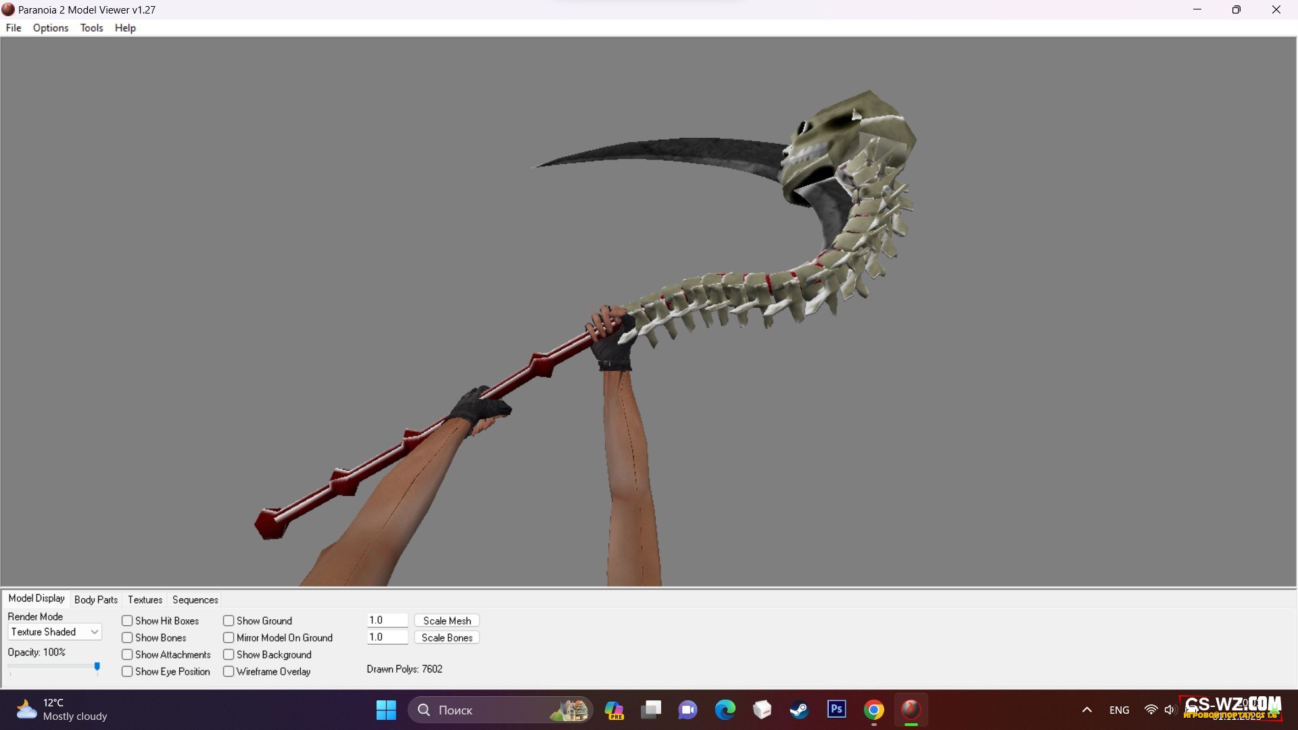Switch to the Textures tab

tap(145, 600)
